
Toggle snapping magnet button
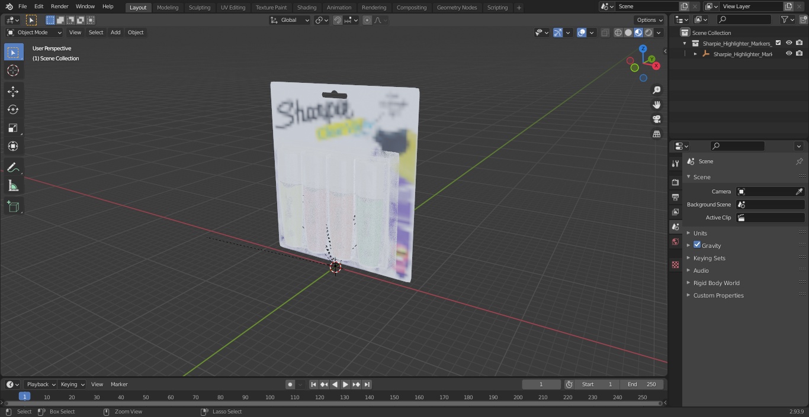338,20
